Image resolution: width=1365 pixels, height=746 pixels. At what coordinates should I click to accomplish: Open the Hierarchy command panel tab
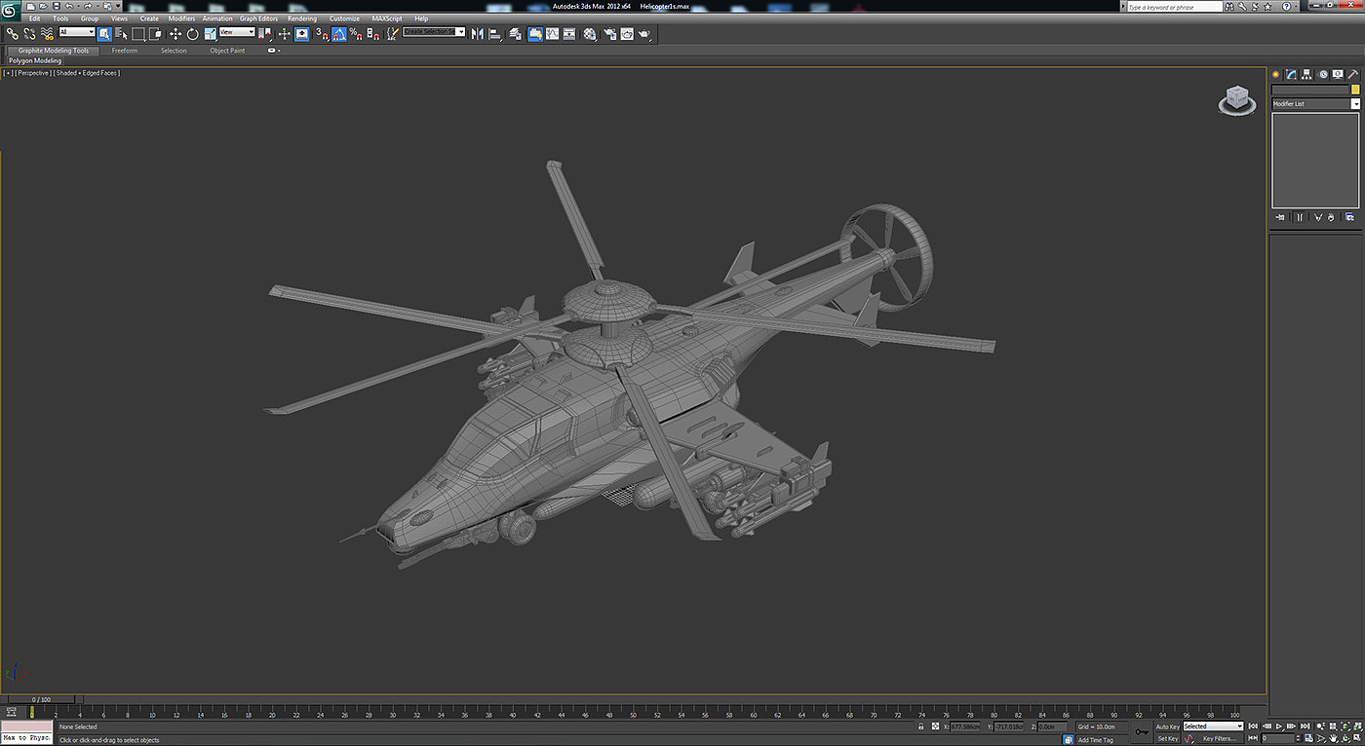point(1306,74)
